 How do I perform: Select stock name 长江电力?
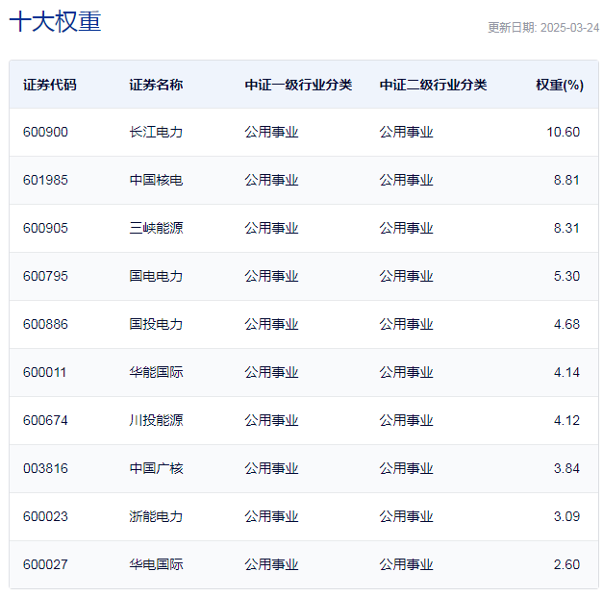156,133
